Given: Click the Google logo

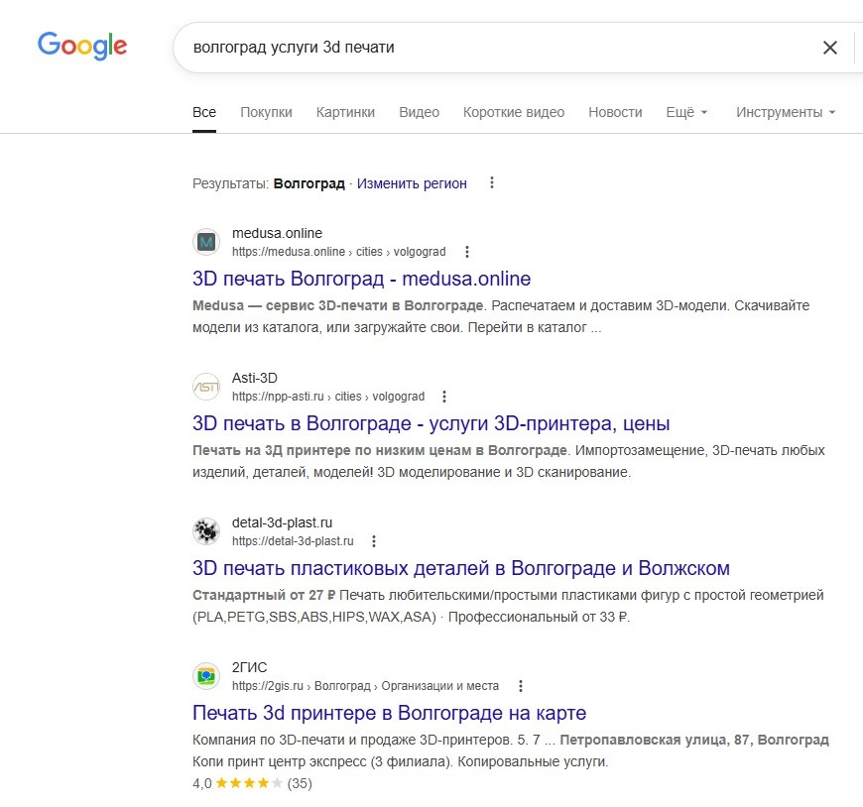Looking at the screenshot, I should [x=82, y=45].
